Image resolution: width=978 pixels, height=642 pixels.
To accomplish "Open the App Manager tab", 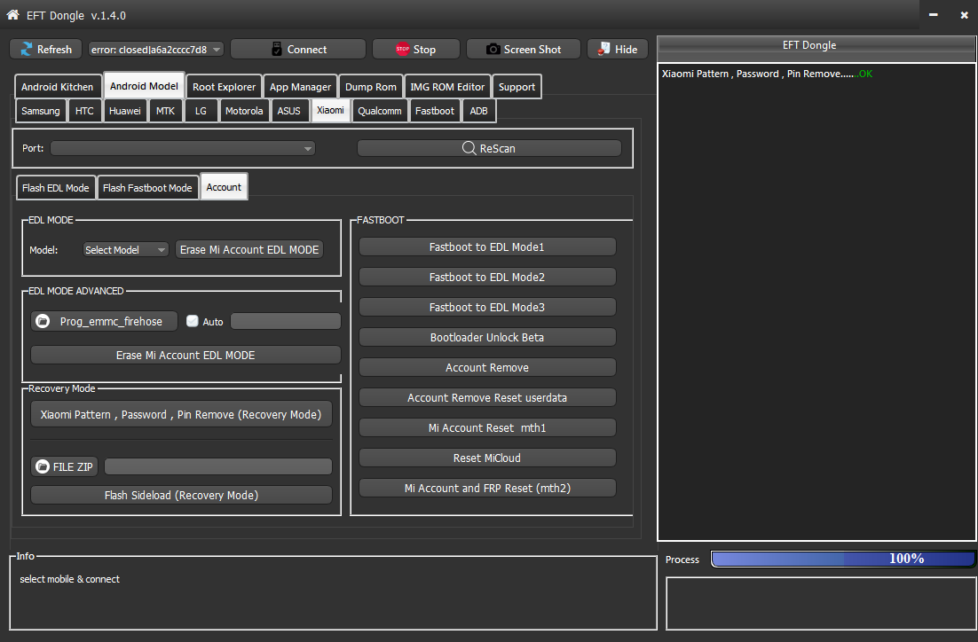I will coord(300,87).
